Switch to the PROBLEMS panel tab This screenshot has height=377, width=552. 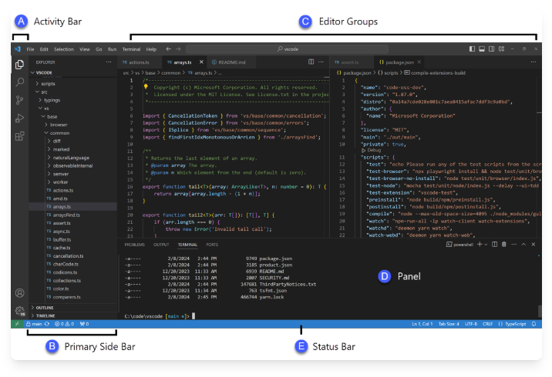134,245
